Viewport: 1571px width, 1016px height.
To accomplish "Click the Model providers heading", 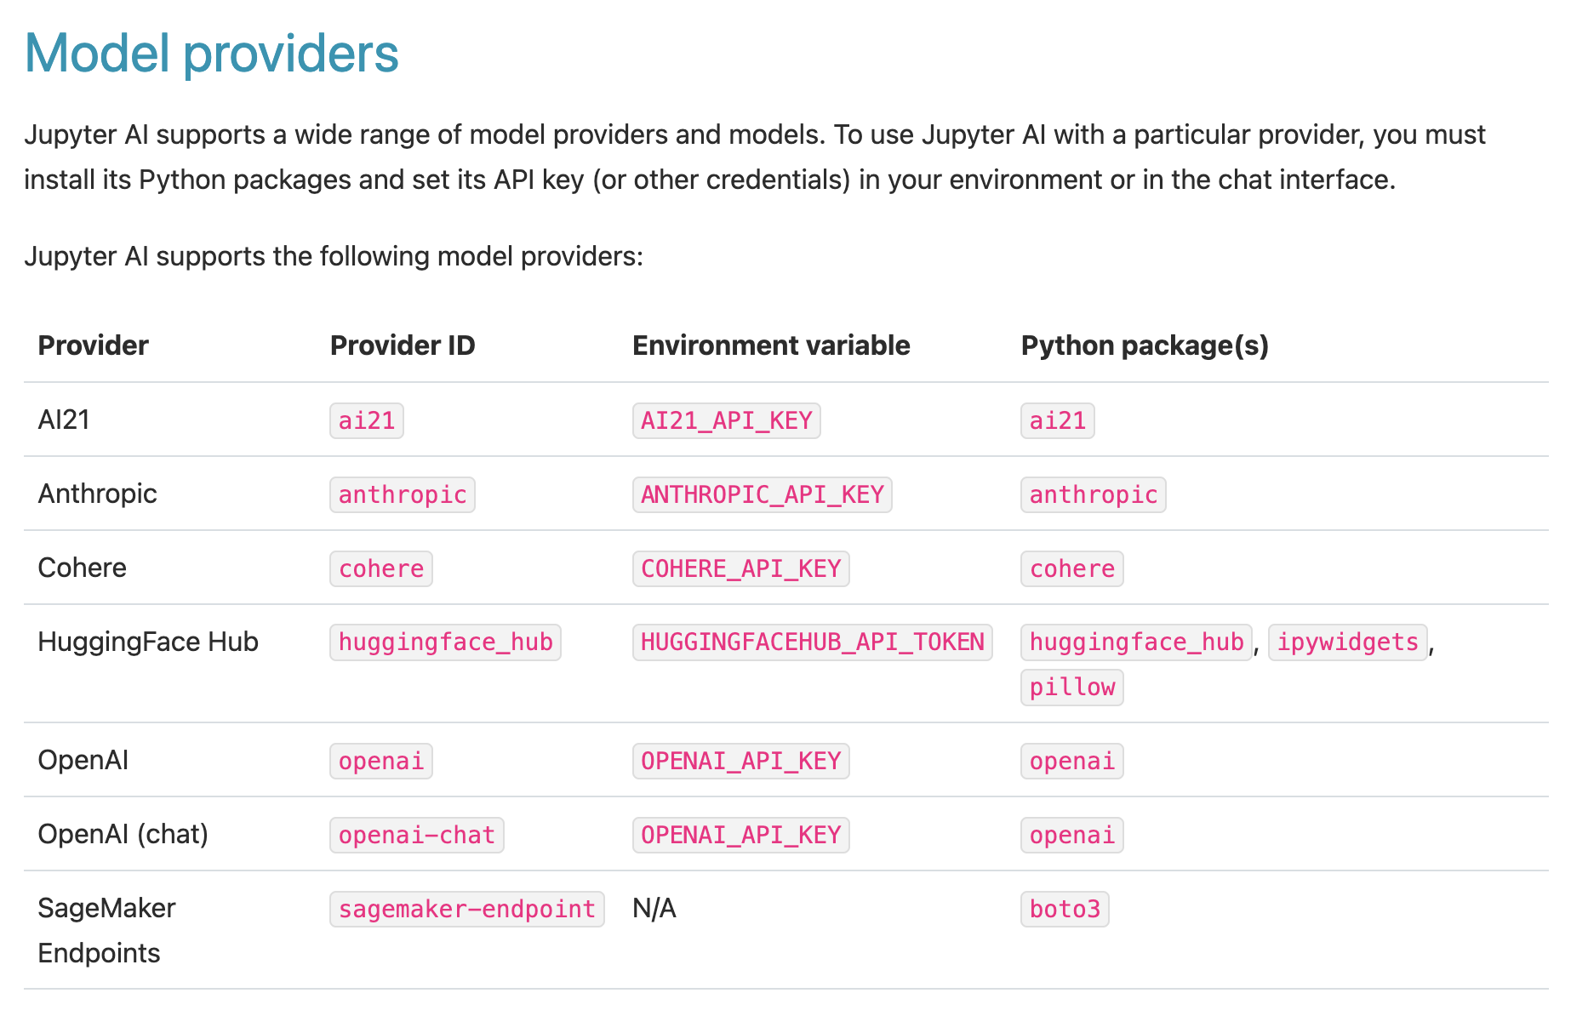I will pyautogui.click(x=211, y=53).
